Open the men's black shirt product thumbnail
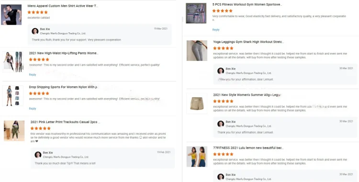 click(11, 15)
